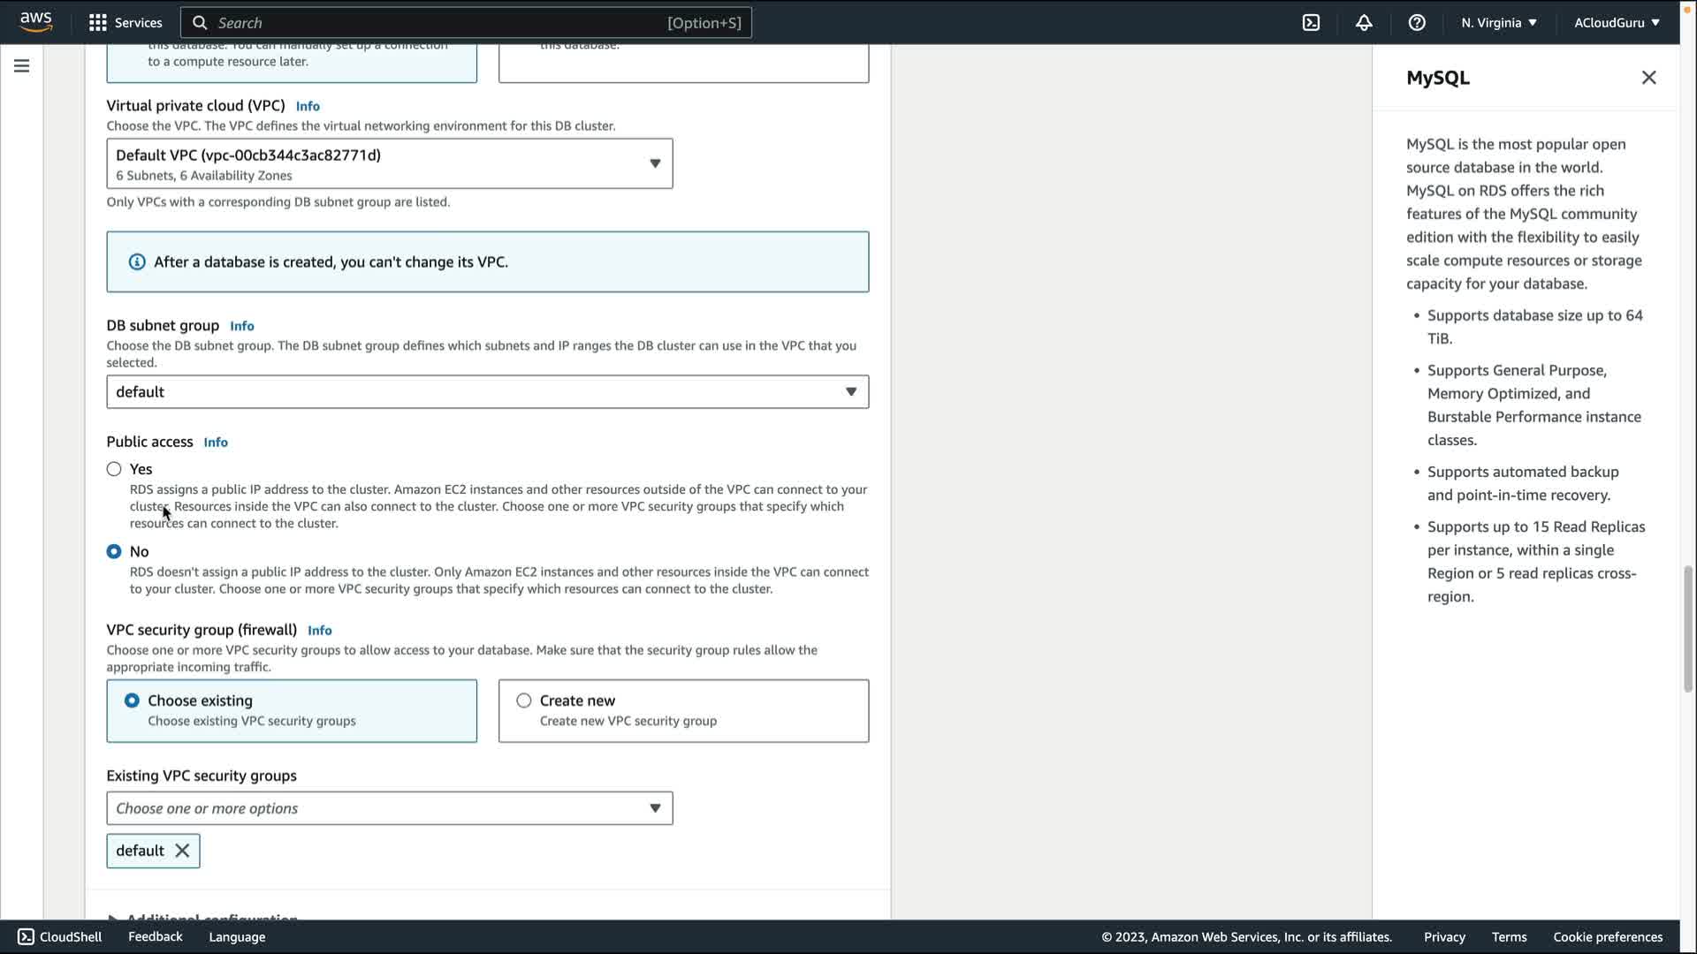Open the Default VPC dropdown

pyautogui.click(x=389, y=163)
